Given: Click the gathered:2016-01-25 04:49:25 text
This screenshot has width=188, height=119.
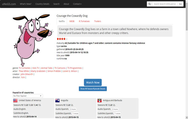Looking at the screenshot, I should pos(70,49).
